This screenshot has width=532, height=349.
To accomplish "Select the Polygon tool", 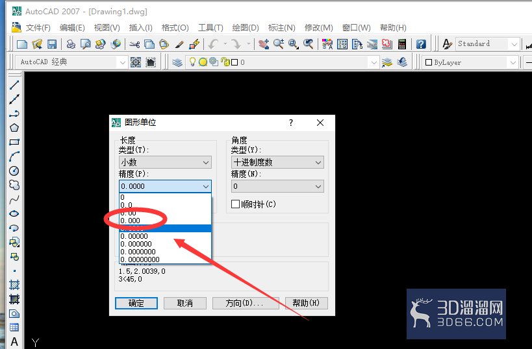I will coord(14,128).
